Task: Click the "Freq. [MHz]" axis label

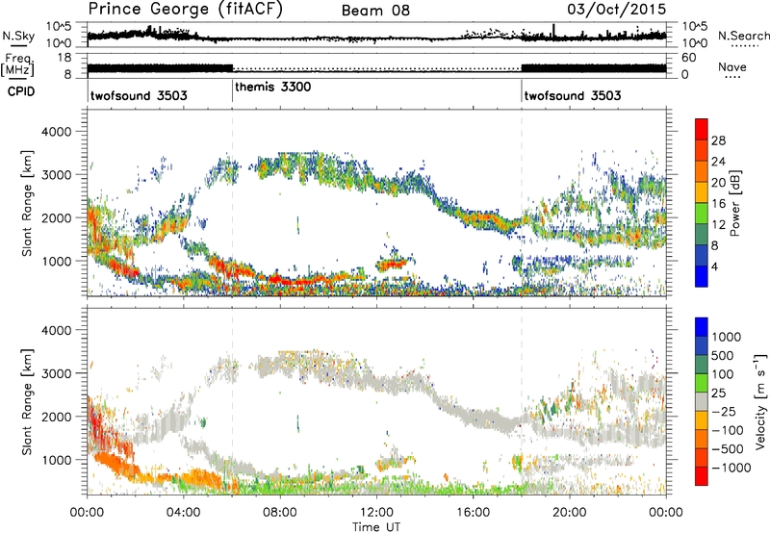Action: click(18, 65)
